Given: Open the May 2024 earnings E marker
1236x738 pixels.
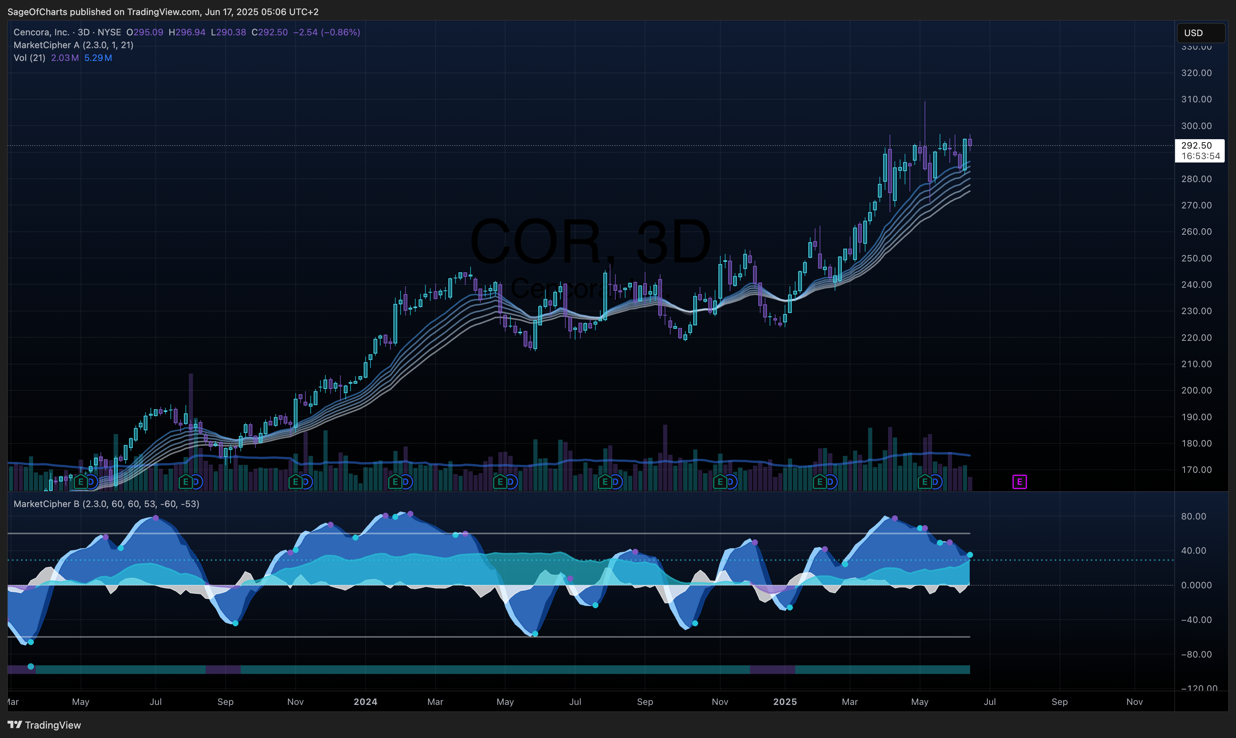Looking at the screenshot, I should tap(500, 482).
